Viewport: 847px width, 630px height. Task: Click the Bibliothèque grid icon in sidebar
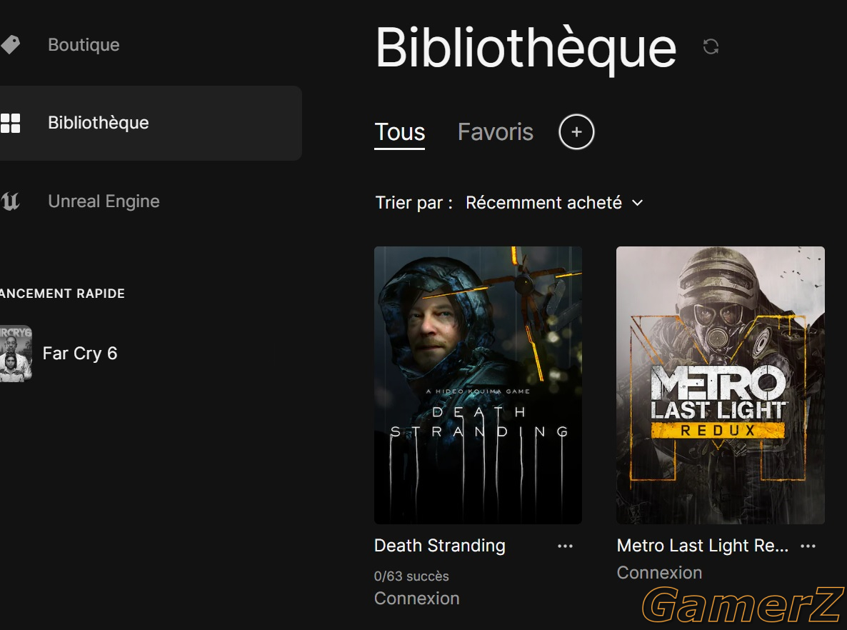point(10,123)
